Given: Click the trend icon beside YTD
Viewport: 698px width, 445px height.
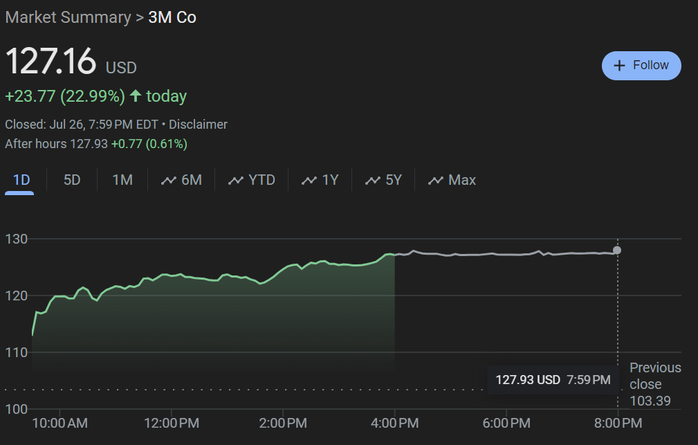Looking at the screenshot, I should (x=235, y=181).
